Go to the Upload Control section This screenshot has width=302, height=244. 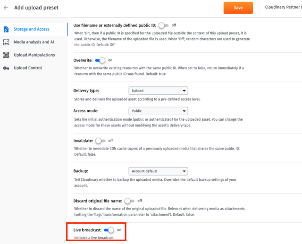(34, 68)
